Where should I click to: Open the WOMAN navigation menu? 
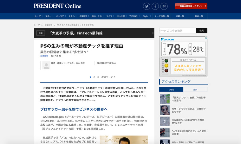pyautogui.click(x=134, y=16)
